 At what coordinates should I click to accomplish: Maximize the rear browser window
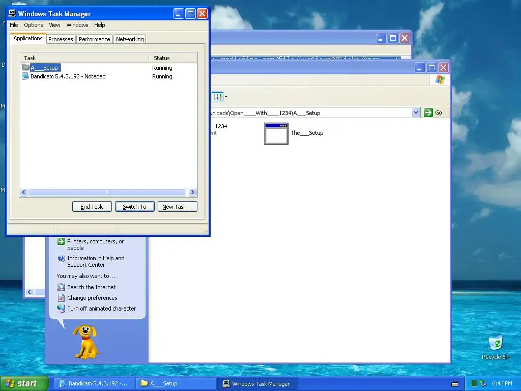pos(393,38)
